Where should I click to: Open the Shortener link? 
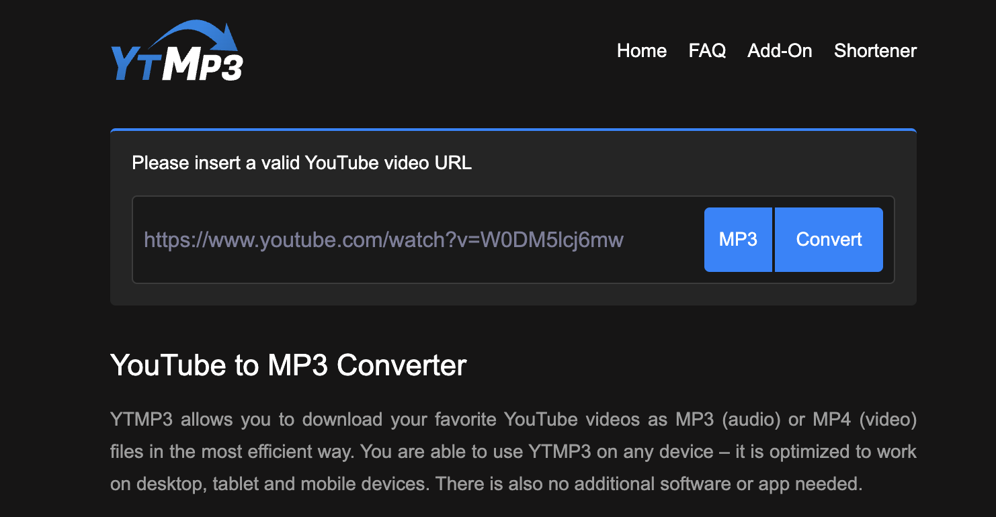coord(875,51)
